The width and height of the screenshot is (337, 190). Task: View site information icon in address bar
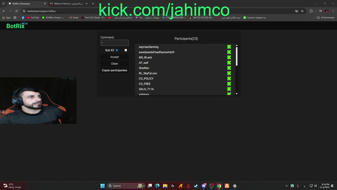[24, 11]
